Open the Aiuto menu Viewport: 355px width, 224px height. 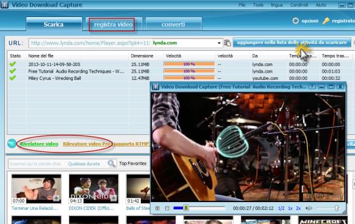321,5
